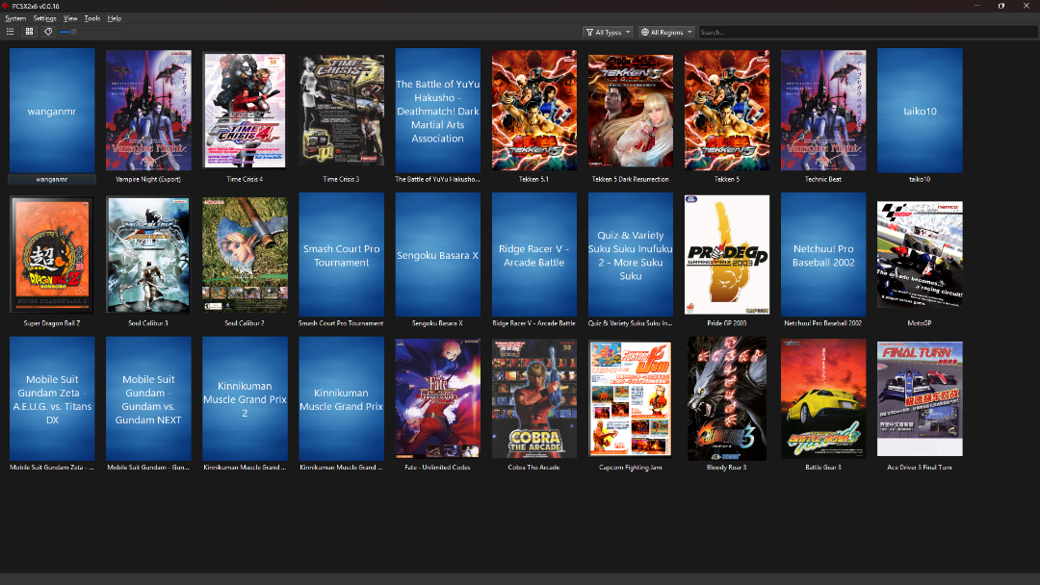Image resolution: width=1040 pixels, height=585 pixels.
Task: Open the Tools menu
Action: click(x=92, y=18)
